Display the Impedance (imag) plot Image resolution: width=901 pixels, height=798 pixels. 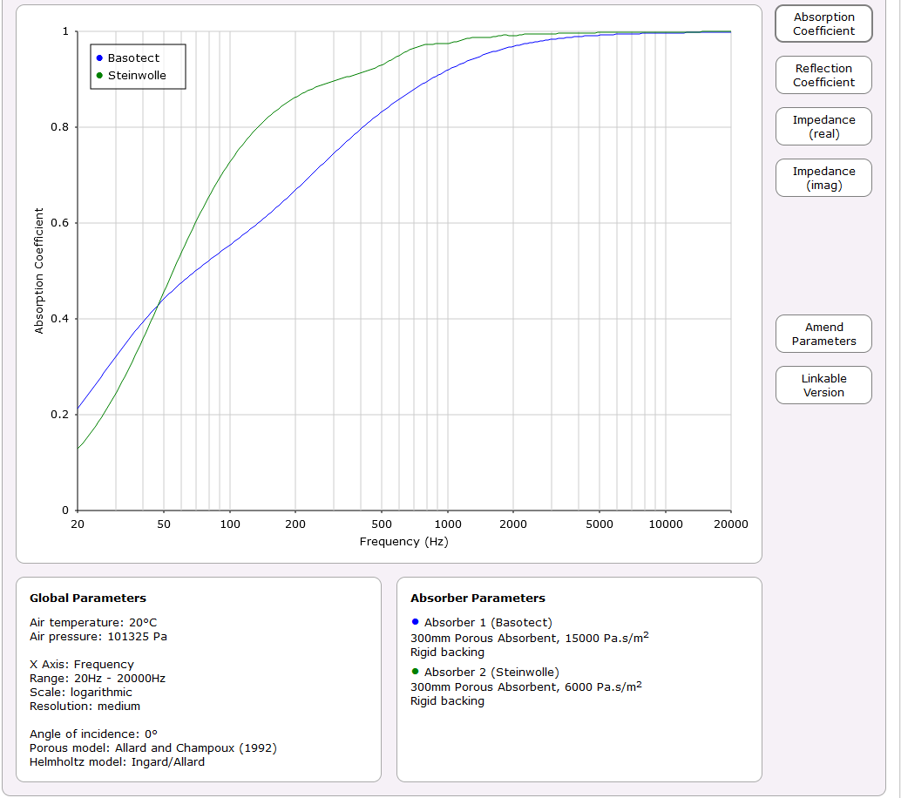pyautogui.click(x=823, y=179)
